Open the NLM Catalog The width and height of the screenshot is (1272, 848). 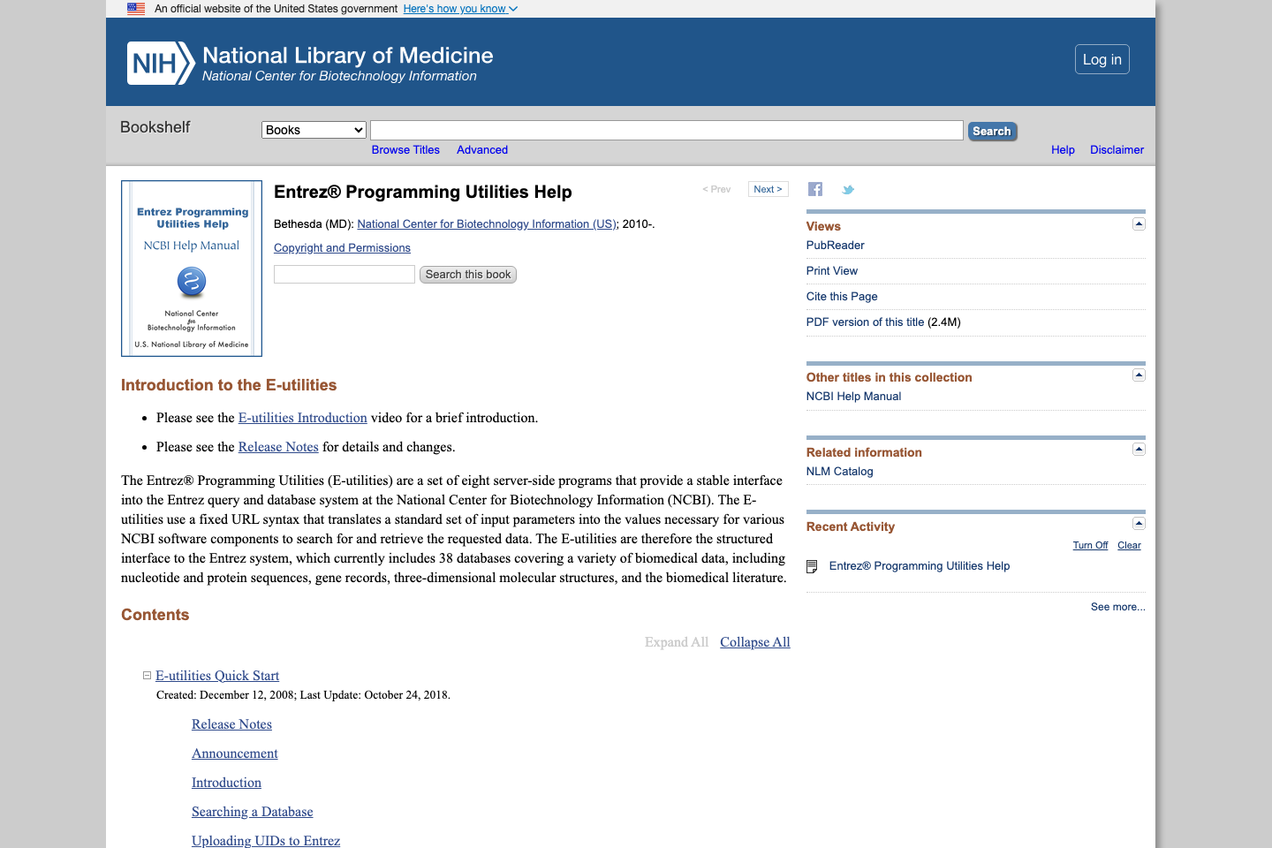(x=839, y=471)
